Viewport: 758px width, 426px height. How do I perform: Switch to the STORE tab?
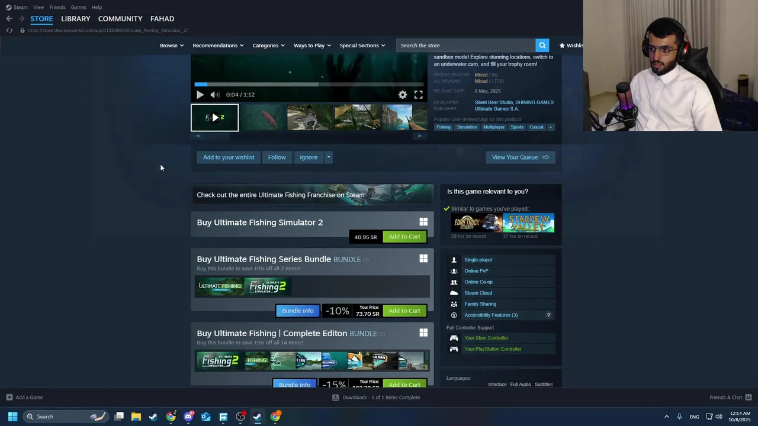click(41, 19)
